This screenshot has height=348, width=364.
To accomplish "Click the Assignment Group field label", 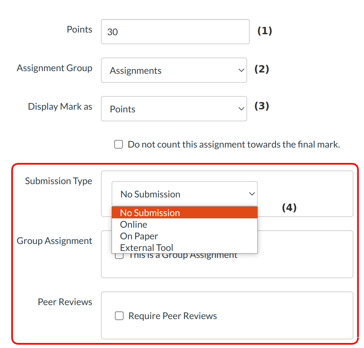I will coord(54,68).
